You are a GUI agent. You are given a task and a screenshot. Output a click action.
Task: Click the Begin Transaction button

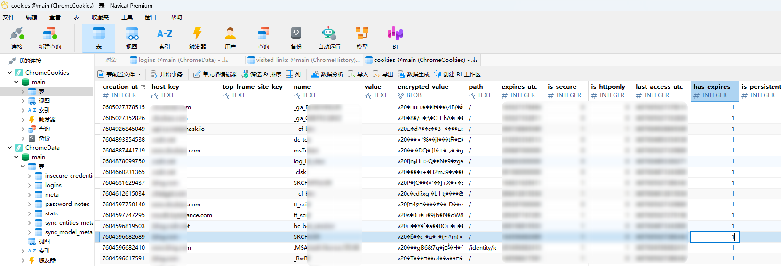click(x=167, y=75)
